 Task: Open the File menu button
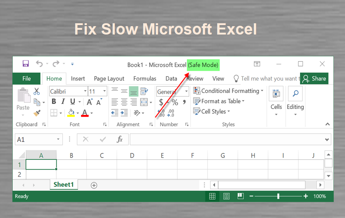pos(27,78)
